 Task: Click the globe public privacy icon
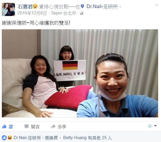click(81, 13)
